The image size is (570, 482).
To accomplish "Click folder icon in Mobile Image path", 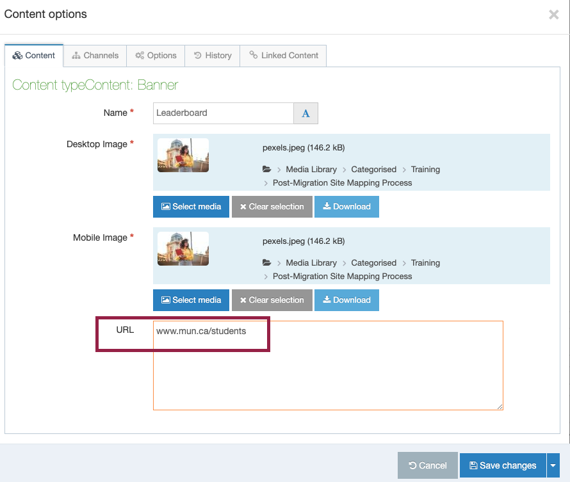I will click(267, 262).
